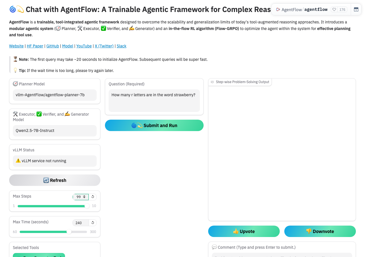Click Submit and Run button
The image size is (365, 257).
[x=154, y=125]
